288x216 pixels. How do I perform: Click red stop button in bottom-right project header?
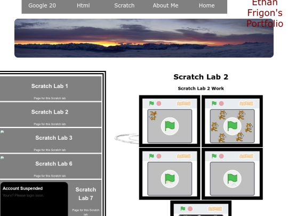coord(221,156)
